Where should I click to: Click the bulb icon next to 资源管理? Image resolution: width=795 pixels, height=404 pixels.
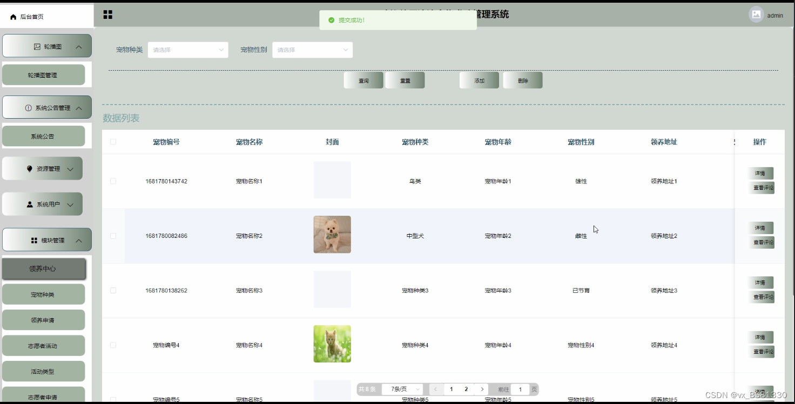click(x=30, y=169)
